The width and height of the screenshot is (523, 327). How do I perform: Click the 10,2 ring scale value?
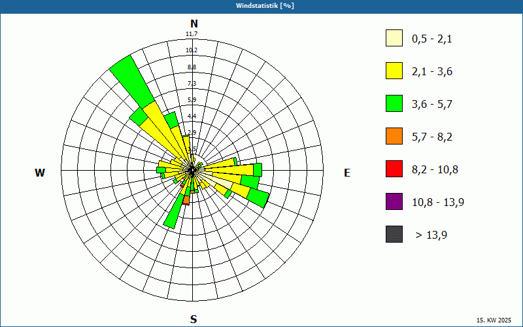coord(192,50)
